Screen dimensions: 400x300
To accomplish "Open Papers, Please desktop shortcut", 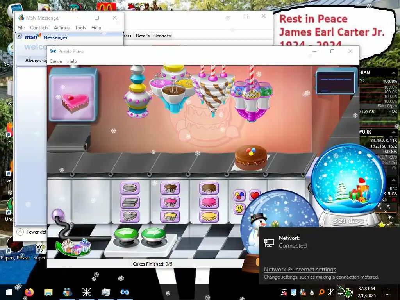I will (x=15, y=248).
